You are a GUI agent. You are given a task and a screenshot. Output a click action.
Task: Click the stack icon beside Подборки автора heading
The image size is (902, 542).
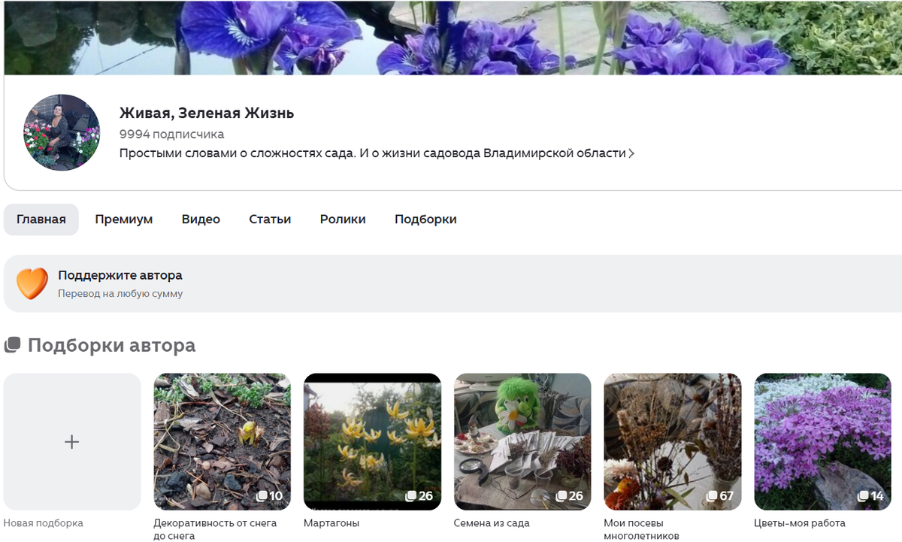tap(12, 346)
